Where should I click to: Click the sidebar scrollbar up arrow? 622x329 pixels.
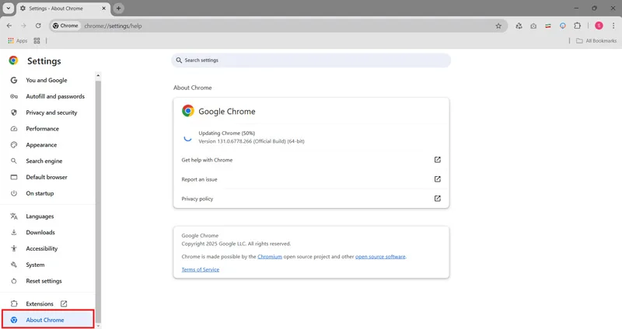point(98,75)
